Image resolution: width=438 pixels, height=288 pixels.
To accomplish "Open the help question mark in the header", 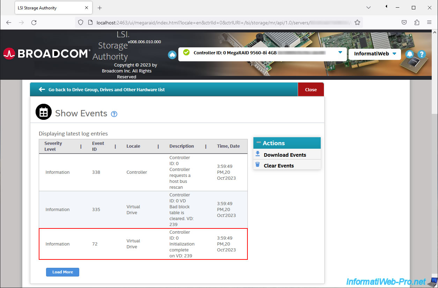I will 421,54.
